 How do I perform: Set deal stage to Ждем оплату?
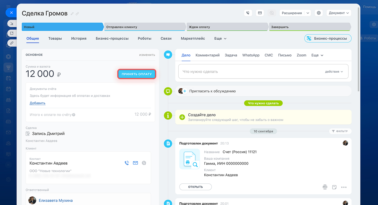click(x=227, y=27)
